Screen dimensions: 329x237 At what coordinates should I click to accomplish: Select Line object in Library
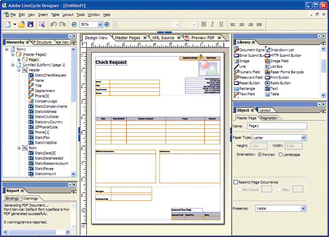pyautogui.click(x=240, y=66)
